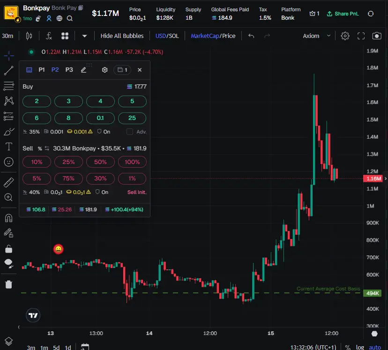Open the horizontal lines tool group
Viewport: 388px width, 350px height.
8,86
